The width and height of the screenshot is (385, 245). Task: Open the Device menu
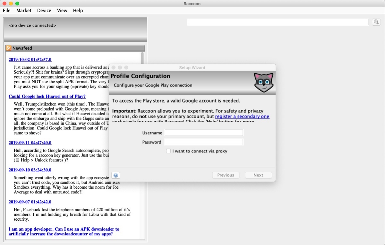(44, 11)
